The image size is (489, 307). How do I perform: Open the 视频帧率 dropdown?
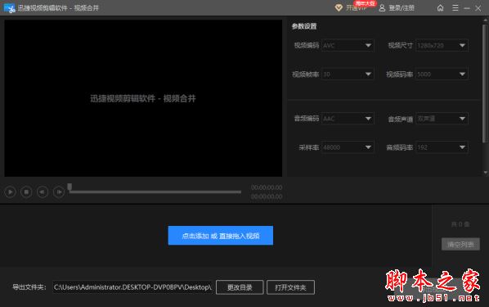coord(348,74)
